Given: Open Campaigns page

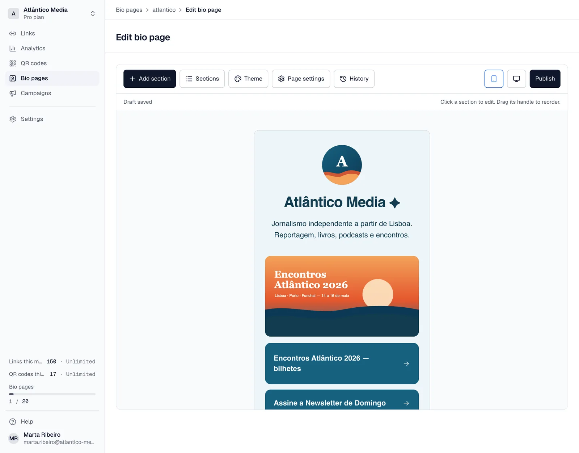Looking at the screenshot, I should (52, 93).
